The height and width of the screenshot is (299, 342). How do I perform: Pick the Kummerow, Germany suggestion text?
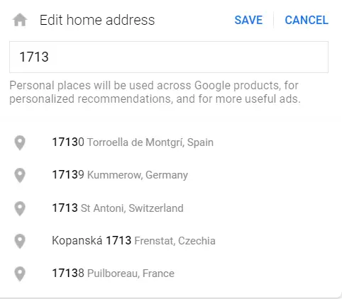[x=138, y=175]
